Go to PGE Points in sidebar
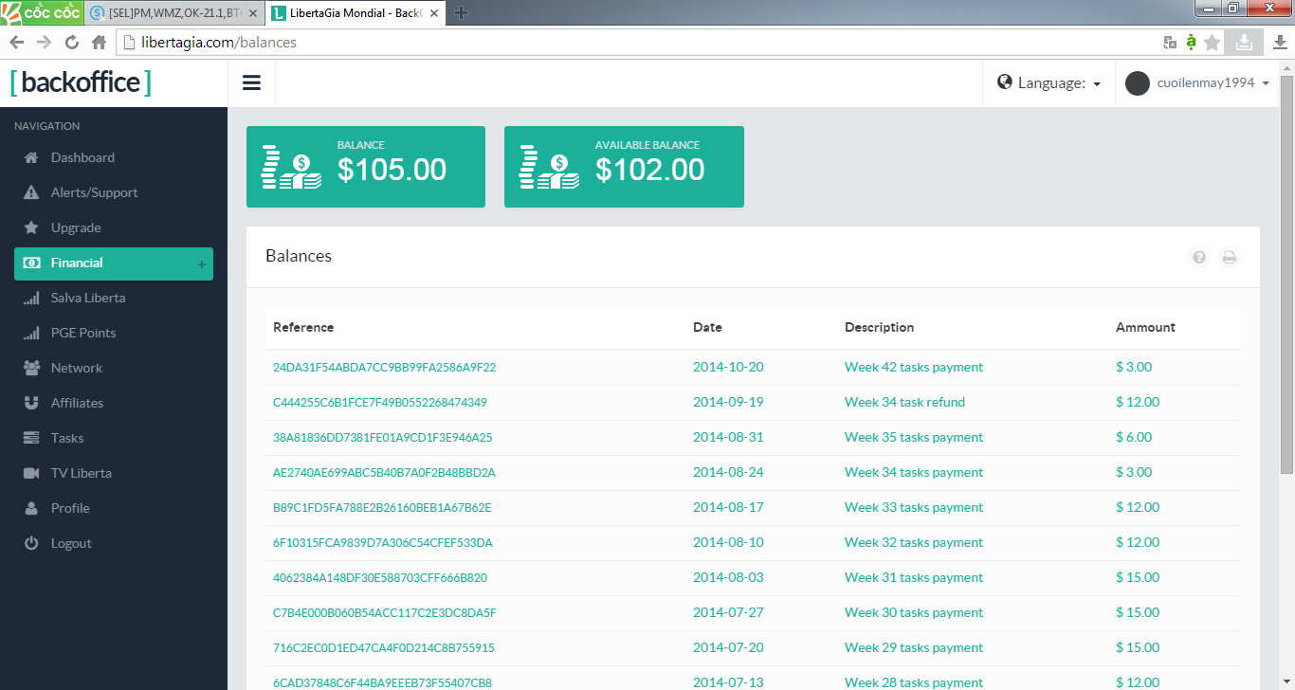Image resolution: width=1295 pixels, height=690 pixels. coord(83,333)
